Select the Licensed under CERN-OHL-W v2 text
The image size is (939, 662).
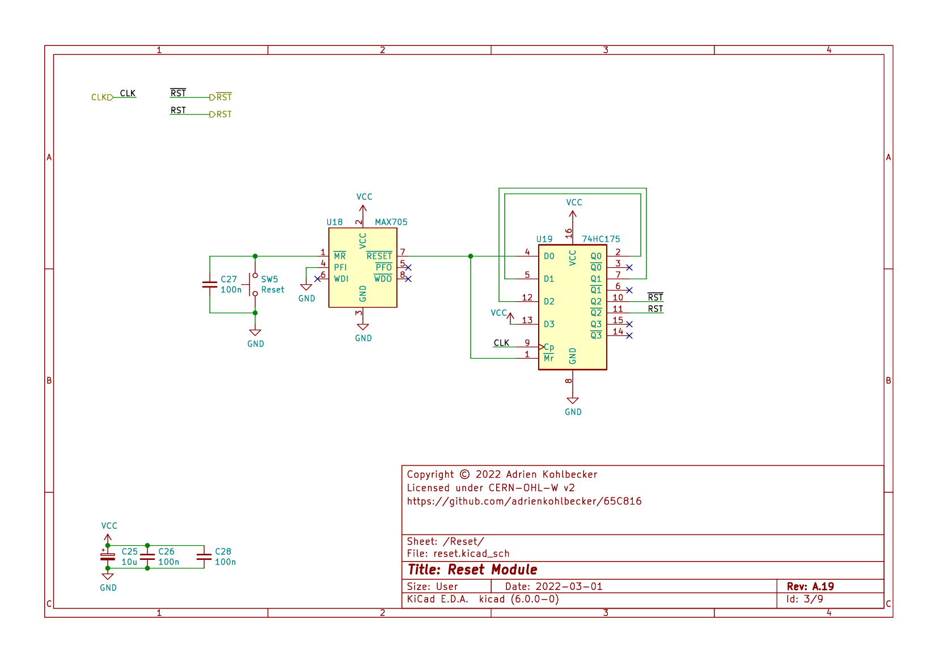[x=490, y=488]
